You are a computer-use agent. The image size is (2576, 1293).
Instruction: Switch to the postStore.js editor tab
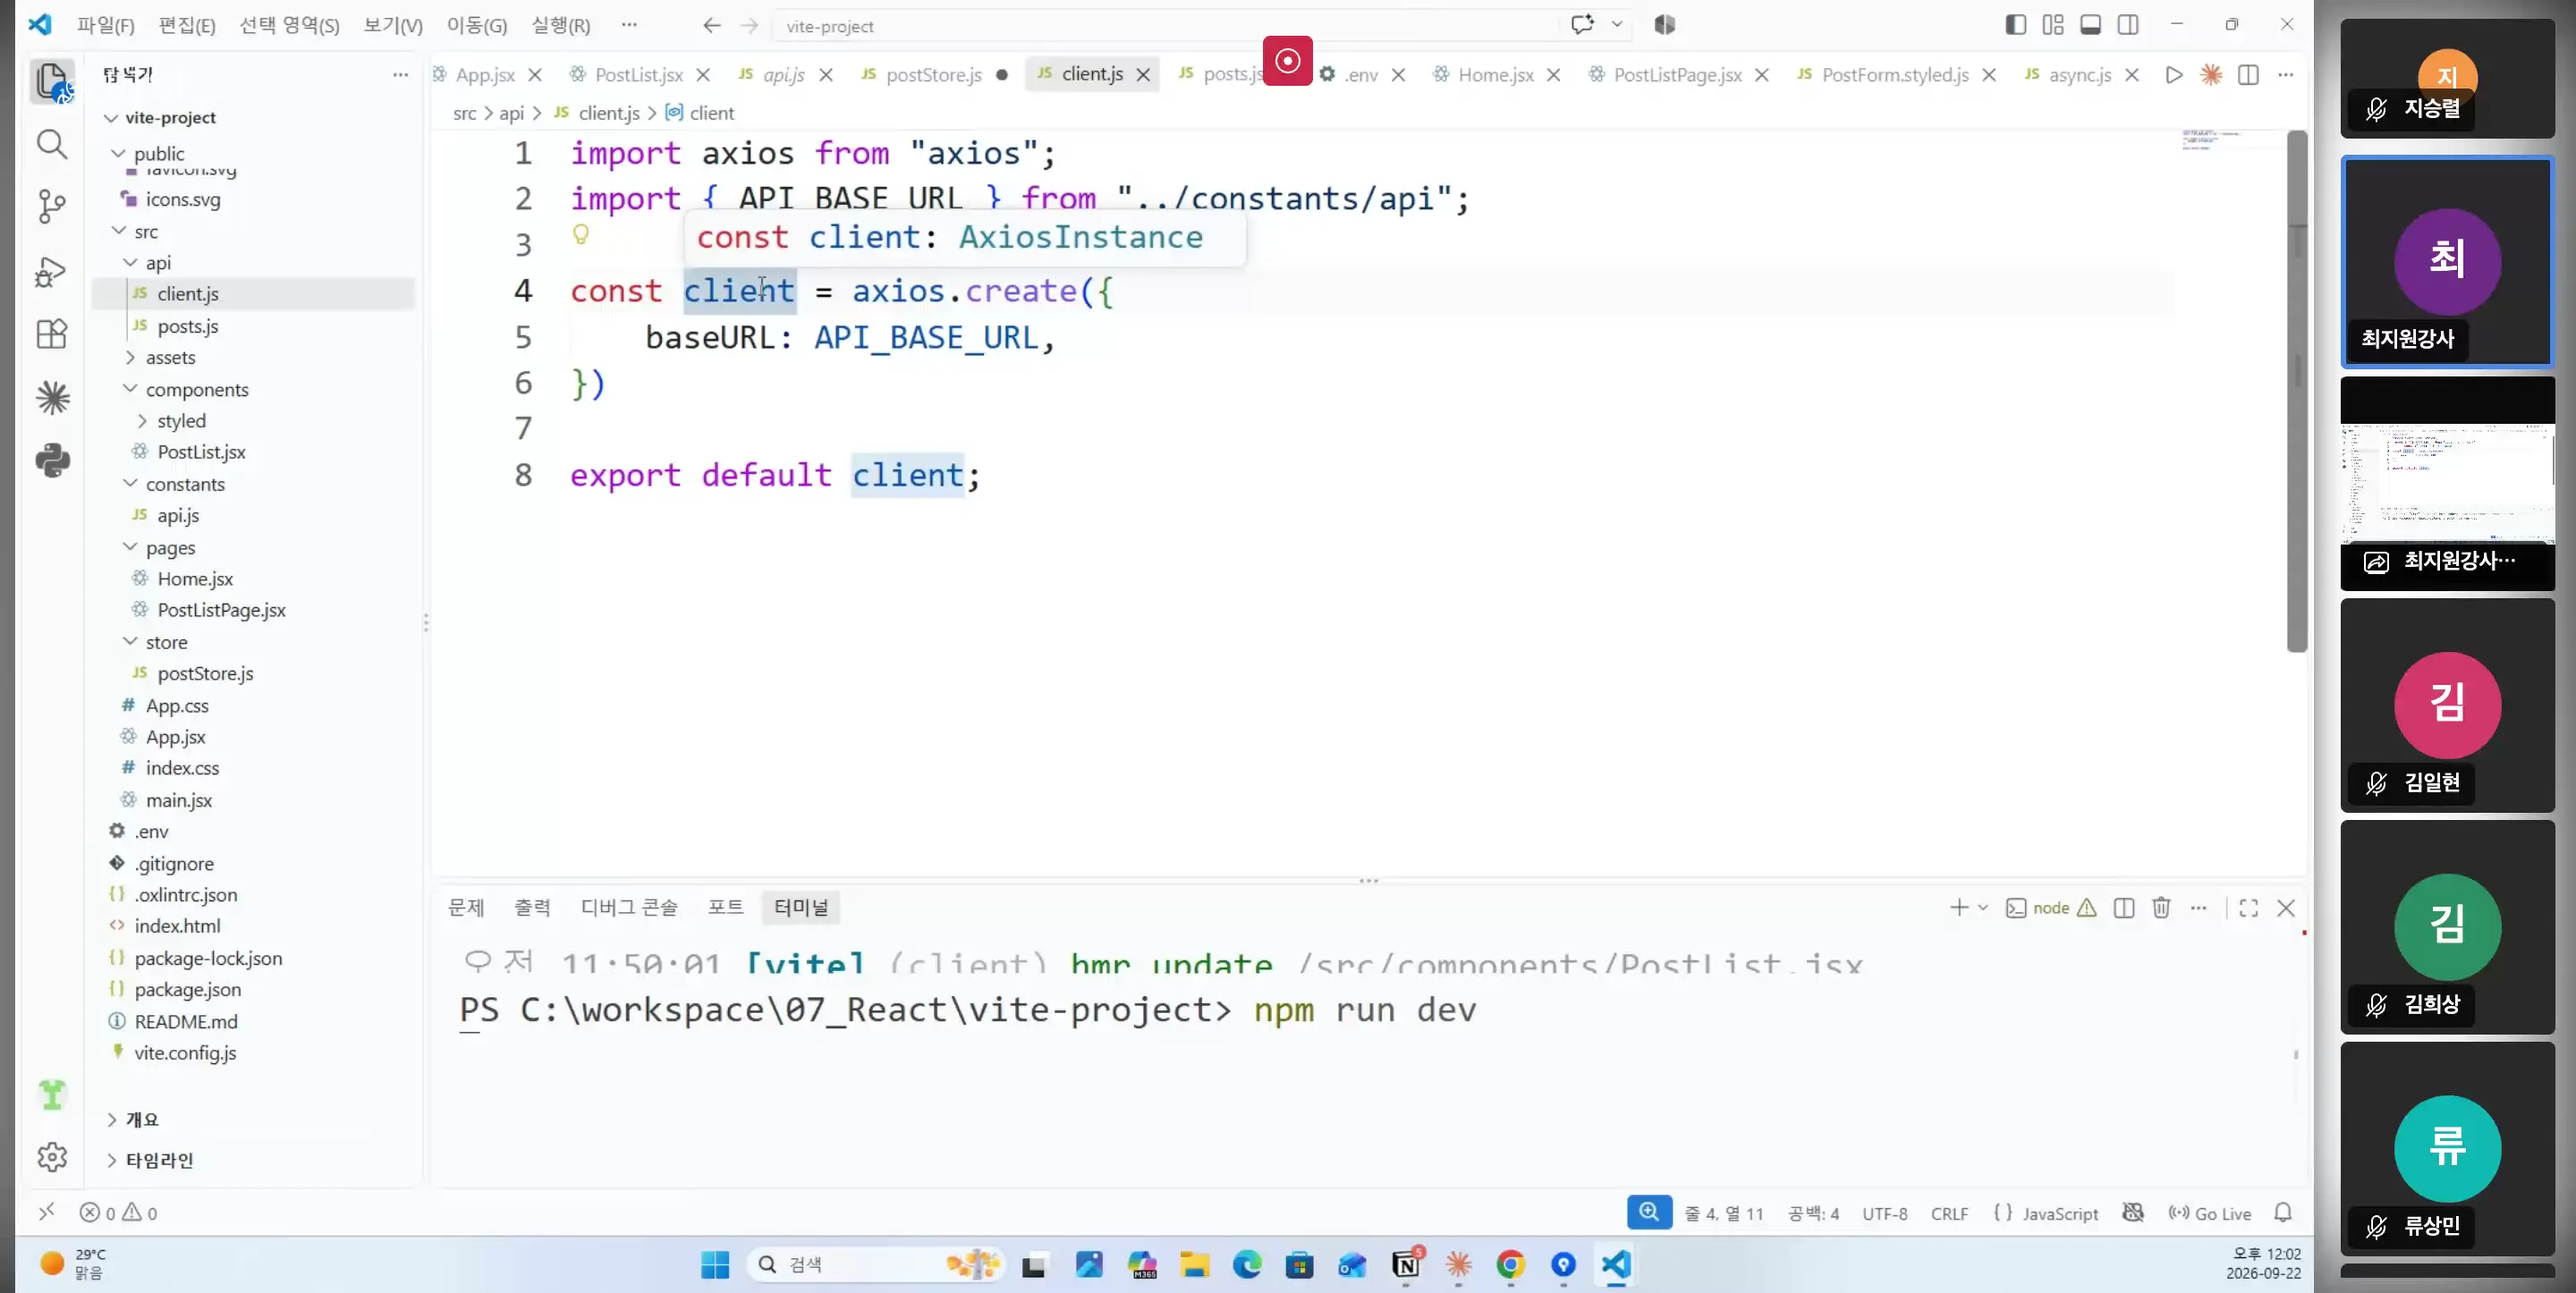point(934,75)
